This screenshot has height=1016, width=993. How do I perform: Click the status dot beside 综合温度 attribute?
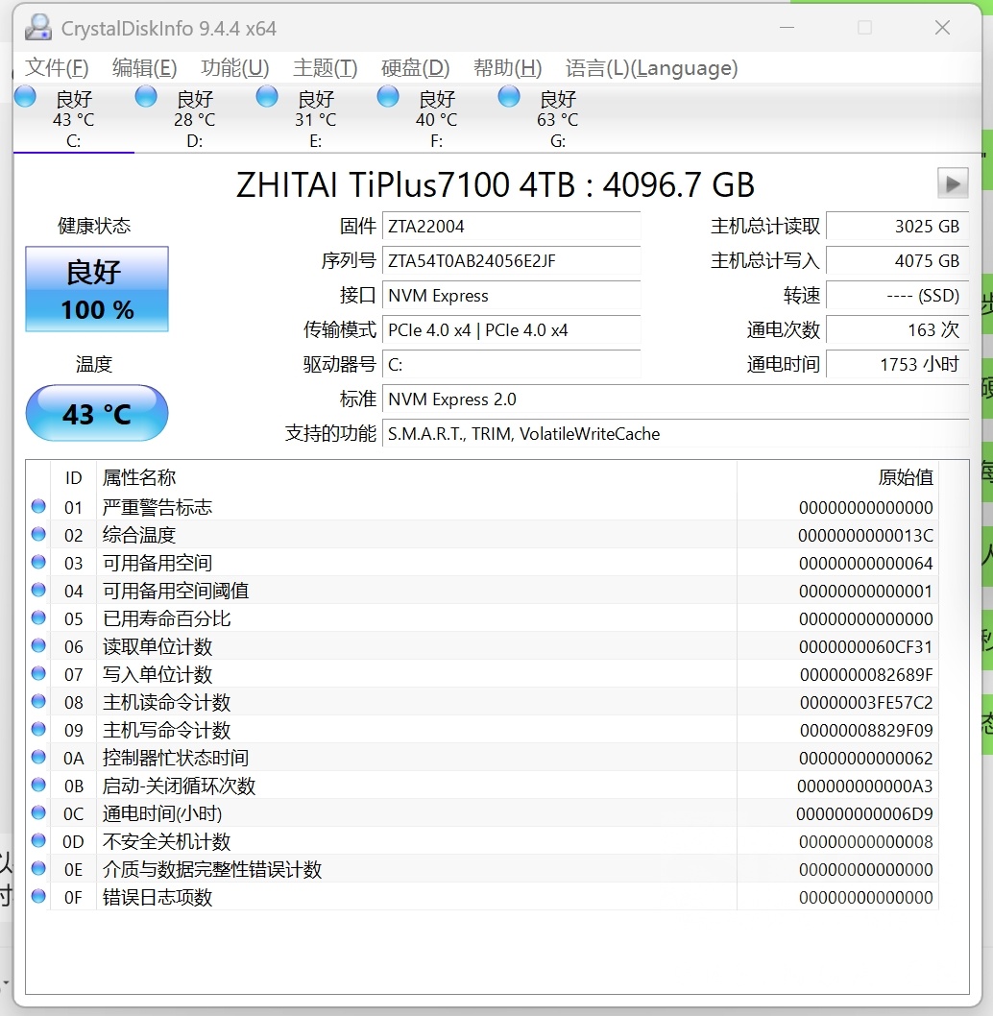37,535
